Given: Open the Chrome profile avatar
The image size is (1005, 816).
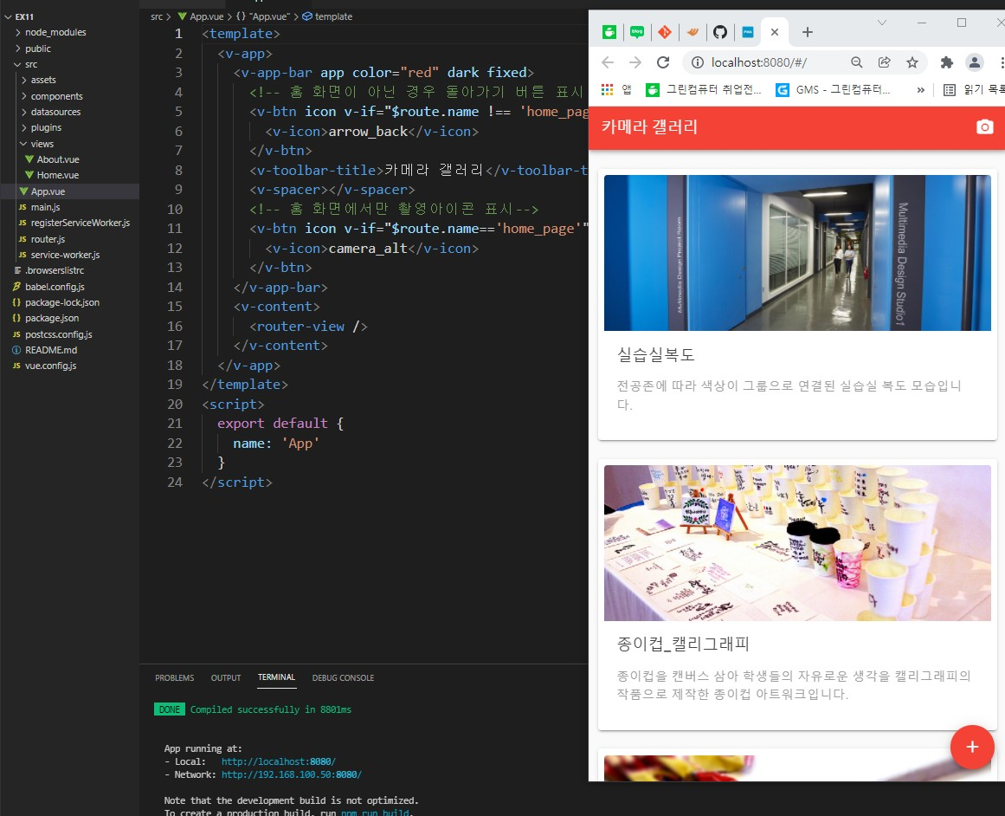Looking at the screenshot, I should click(975, 62).
